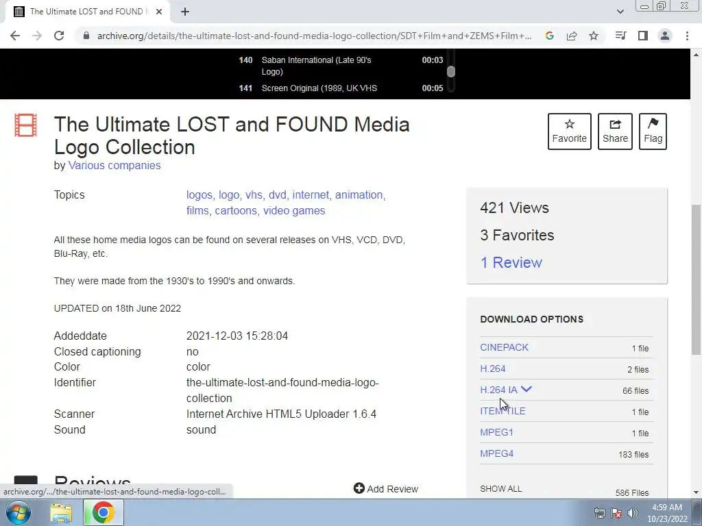Download the ITEM TILE file
This screenshot has height=526, width=702.
(x=503, y=411)
